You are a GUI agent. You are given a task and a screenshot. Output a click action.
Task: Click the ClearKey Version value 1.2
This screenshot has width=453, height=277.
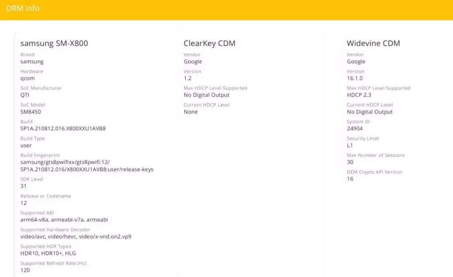[x=188, y=79]
